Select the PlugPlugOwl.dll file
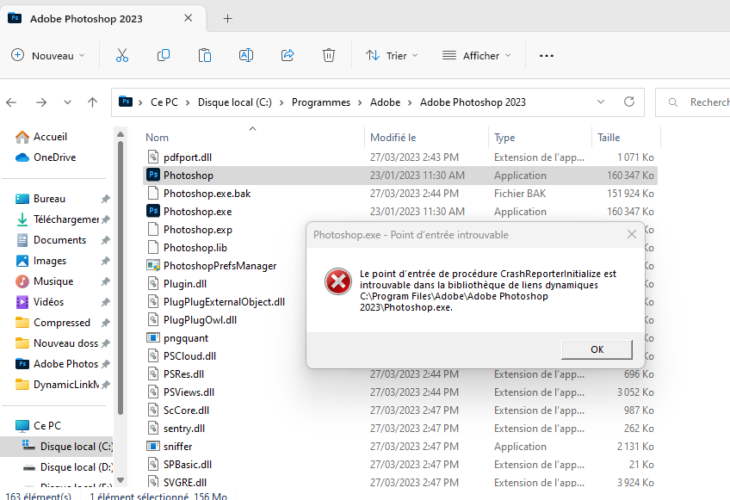This screenshot has width=730, height=500. (200, 320)
